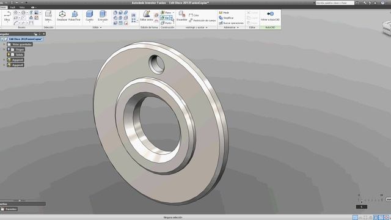Select the Medir measure tool
Image resolution: width=391 pixels, height=220 pixels.
coord(224,12)
